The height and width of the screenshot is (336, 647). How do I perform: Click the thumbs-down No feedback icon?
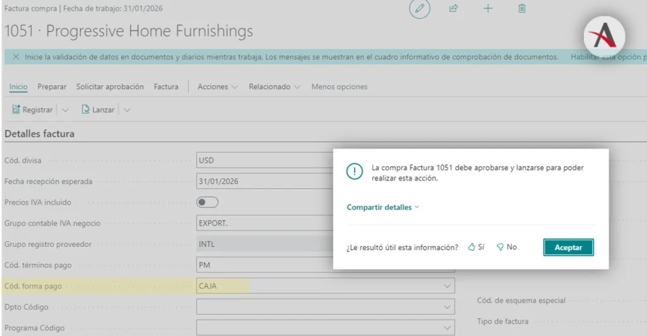(x=500, y=247)
